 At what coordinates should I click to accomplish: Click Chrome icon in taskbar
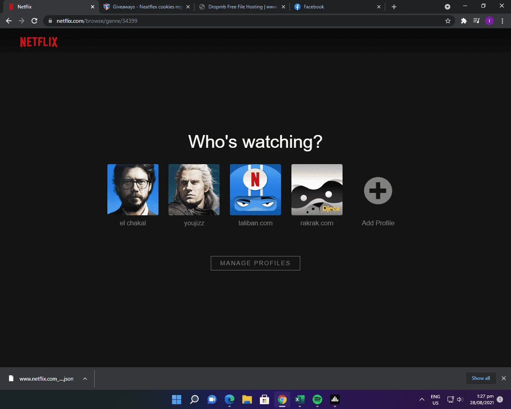(x=282, y=399)
